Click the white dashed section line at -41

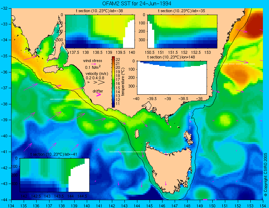tap(128, 152)
